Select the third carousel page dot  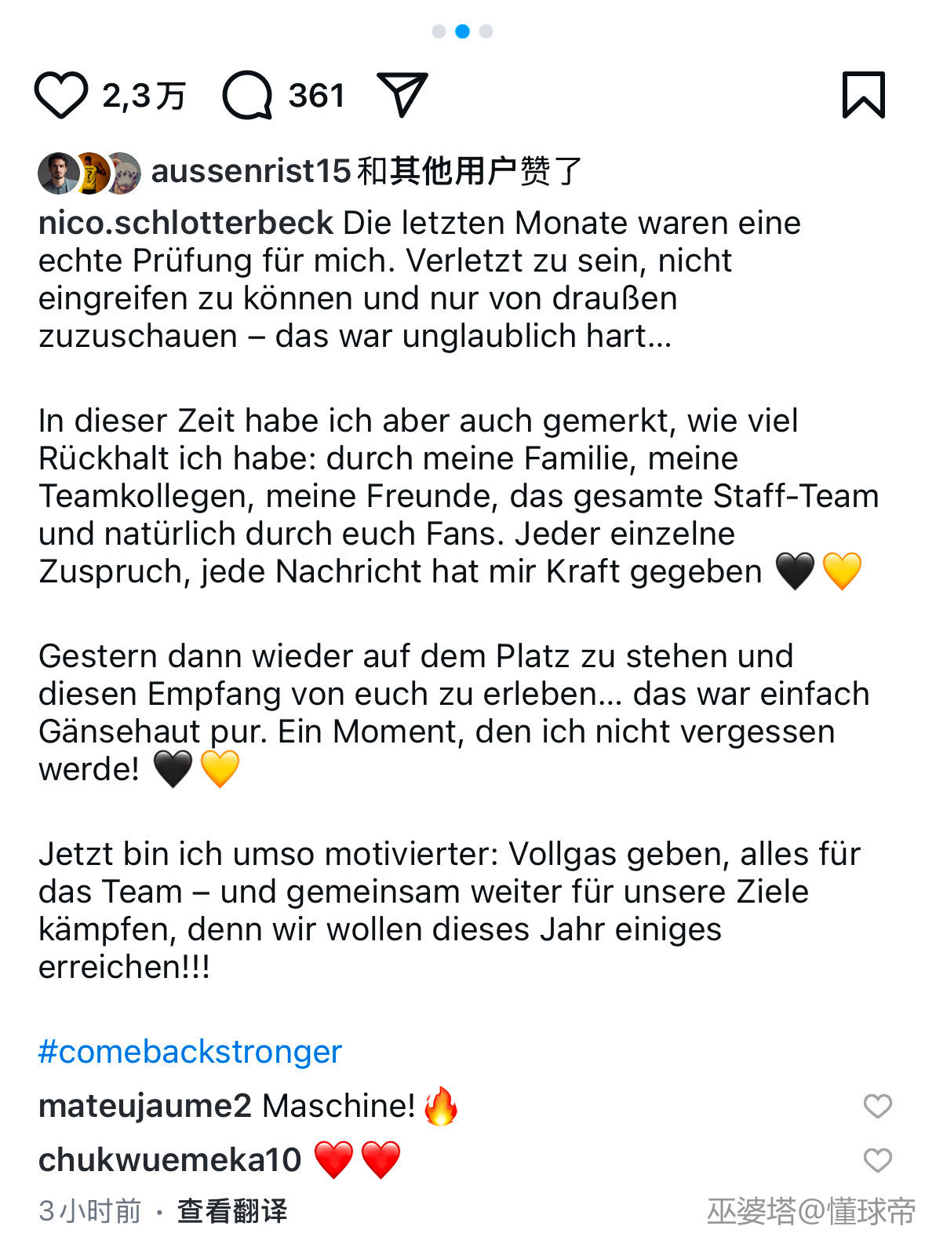[486, 31]
